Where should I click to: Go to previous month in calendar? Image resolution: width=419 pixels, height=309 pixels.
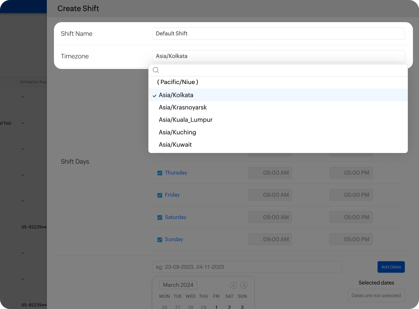point(233,285)
